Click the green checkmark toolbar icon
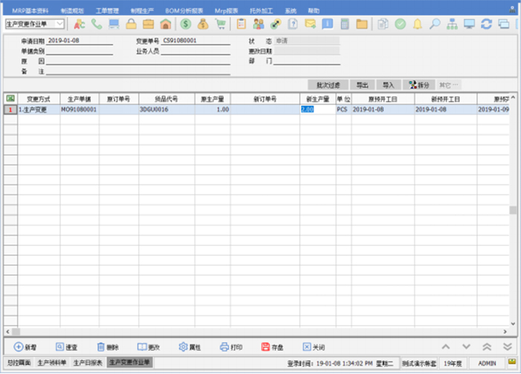 [x=400, y=24]
